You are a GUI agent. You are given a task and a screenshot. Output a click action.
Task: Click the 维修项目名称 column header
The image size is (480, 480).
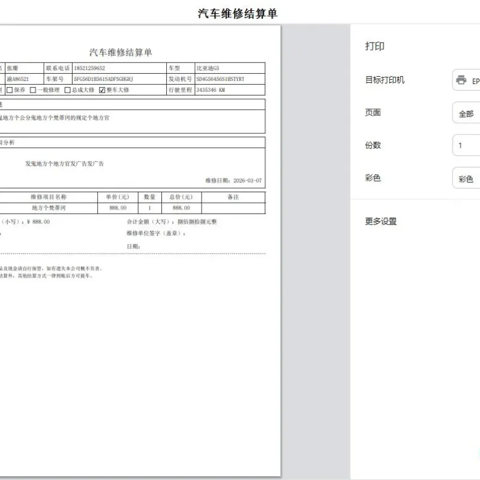49,197
